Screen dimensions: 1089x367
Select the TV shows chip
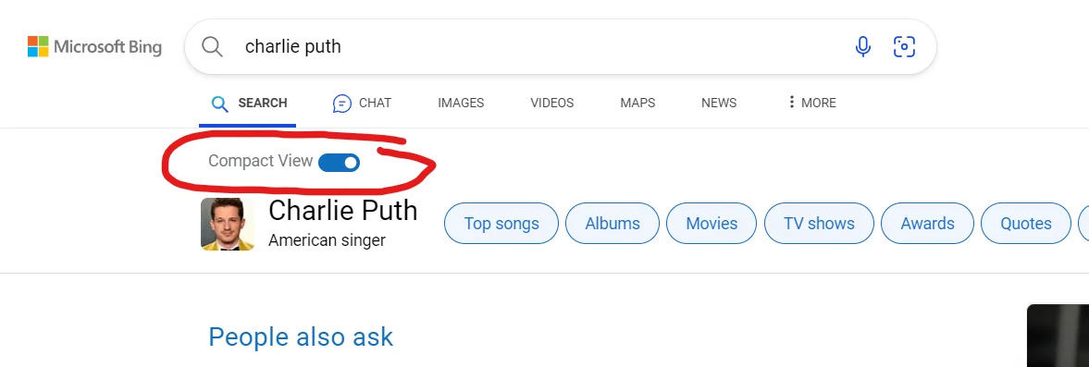[819, 224]
